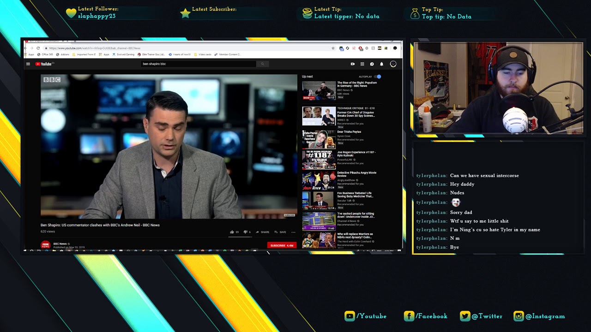
Task: Click the red Subscribe 4.4M button
Action: coord(282,245)
